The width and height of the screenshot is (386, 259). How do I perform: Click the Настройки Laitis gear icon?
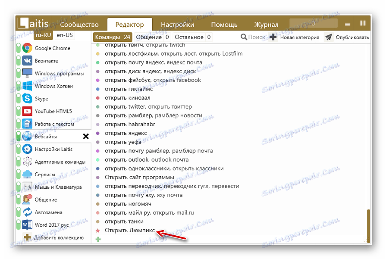coord(27,149)
